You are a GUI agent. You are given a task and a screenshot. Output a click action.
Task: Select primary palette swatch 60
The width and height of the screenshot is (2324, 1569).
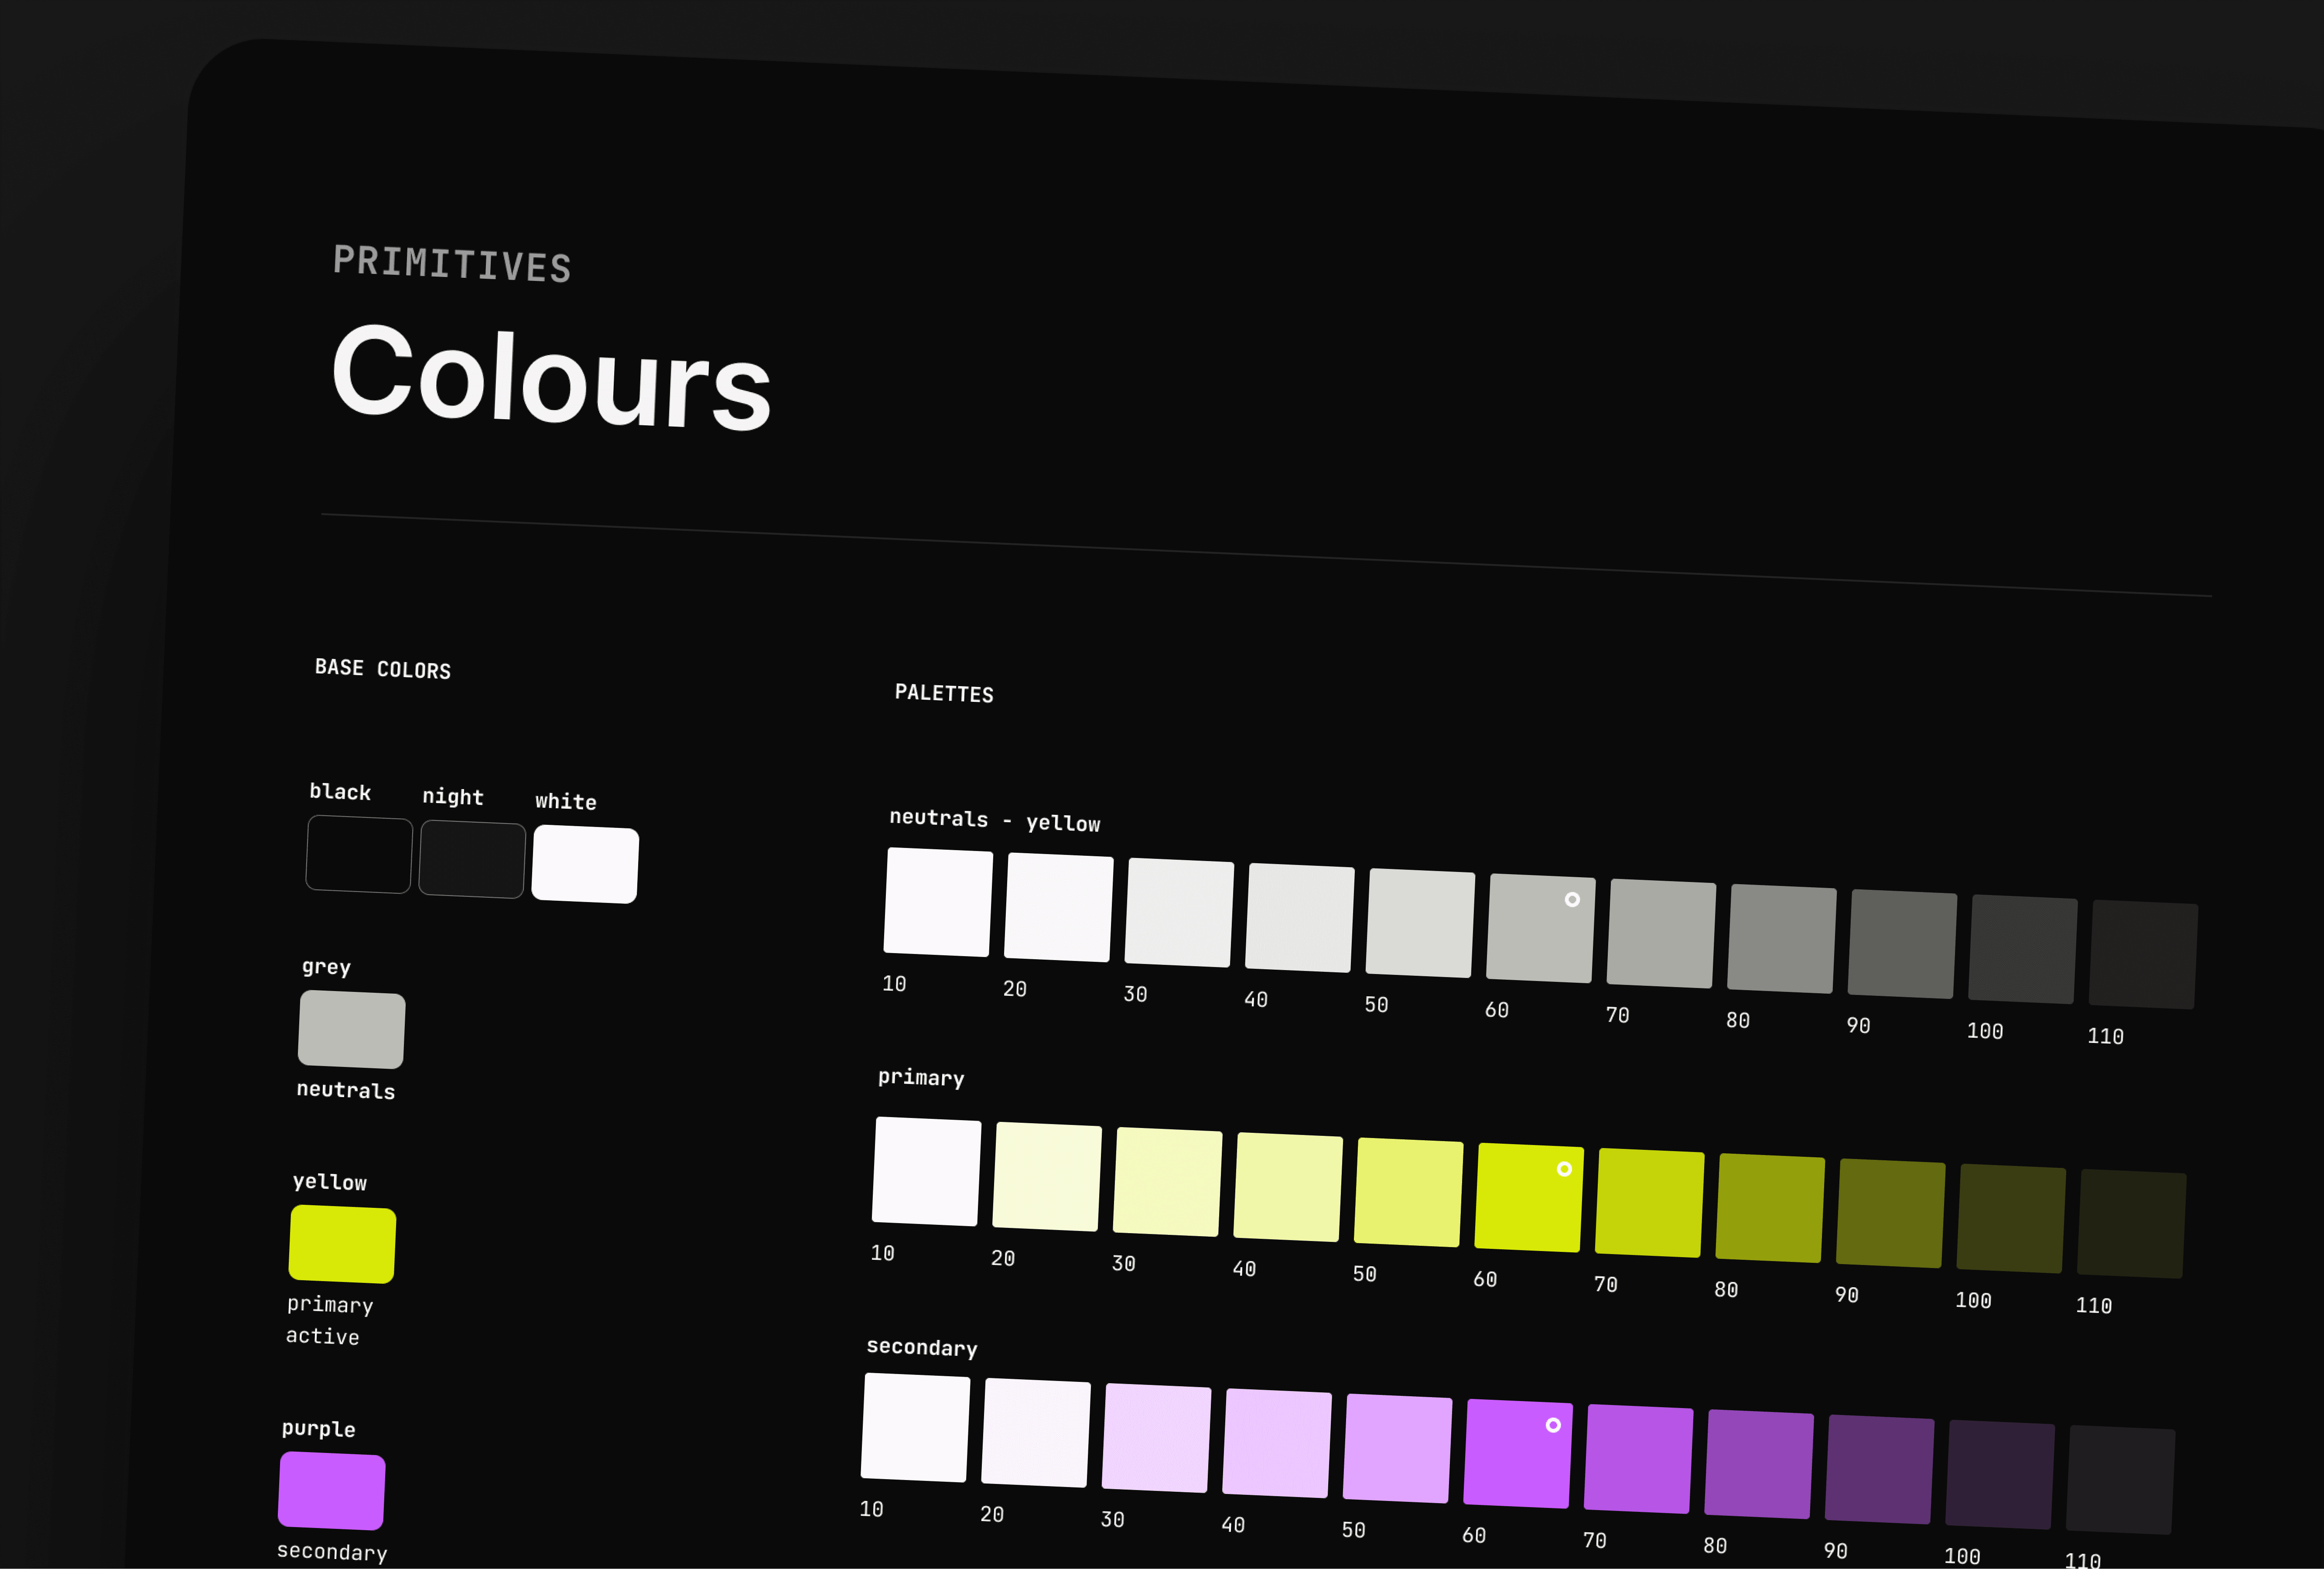(1528, 1197)
